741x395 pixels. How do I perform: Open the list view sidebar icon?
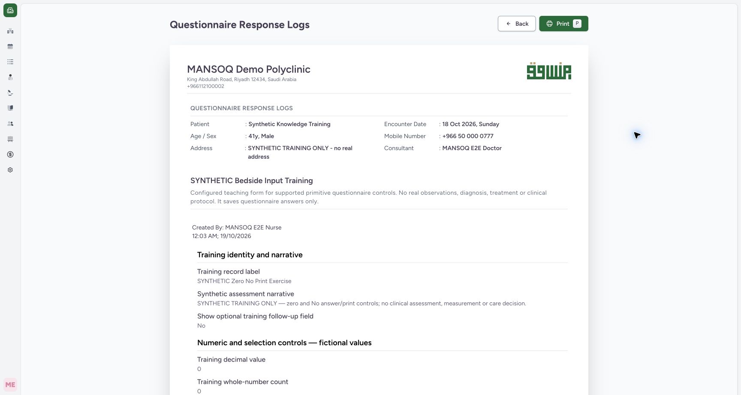[10, 62]
